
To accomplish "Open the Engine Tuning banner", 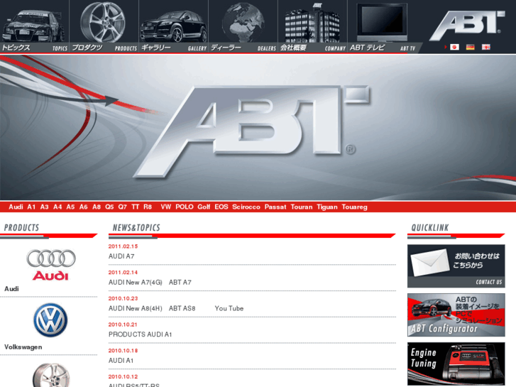I will pos(456,364).
